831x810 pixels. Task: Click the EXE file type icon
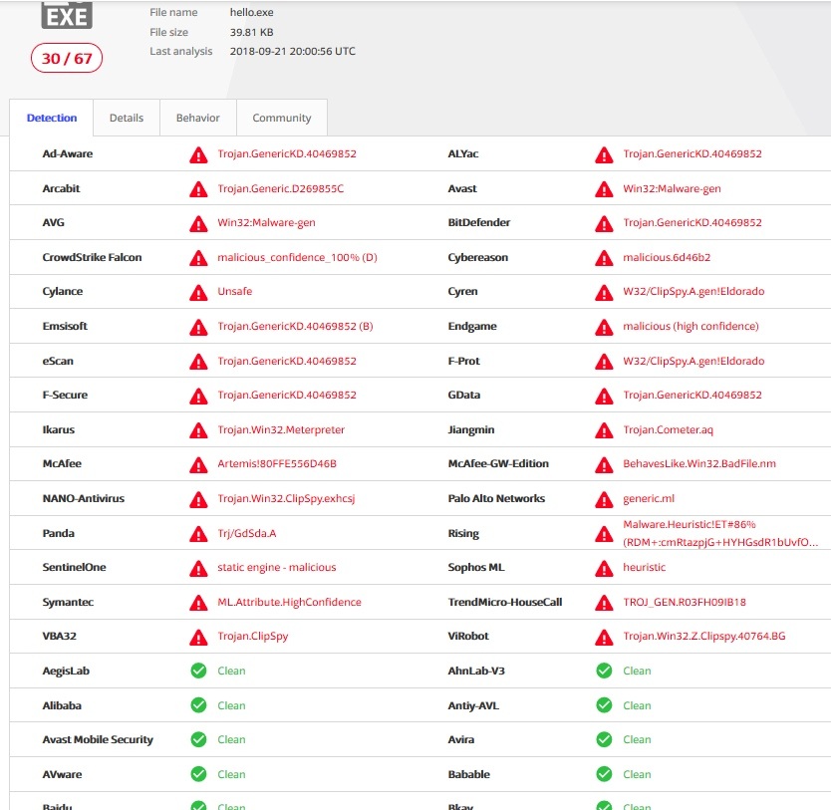pos(67,15)
